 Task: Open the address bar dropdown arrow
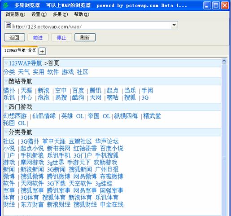point(174,25)
